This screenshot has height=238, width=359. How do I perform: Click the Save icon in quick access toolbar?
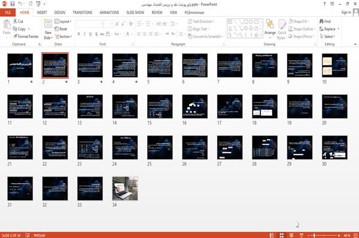coord(13,4)
